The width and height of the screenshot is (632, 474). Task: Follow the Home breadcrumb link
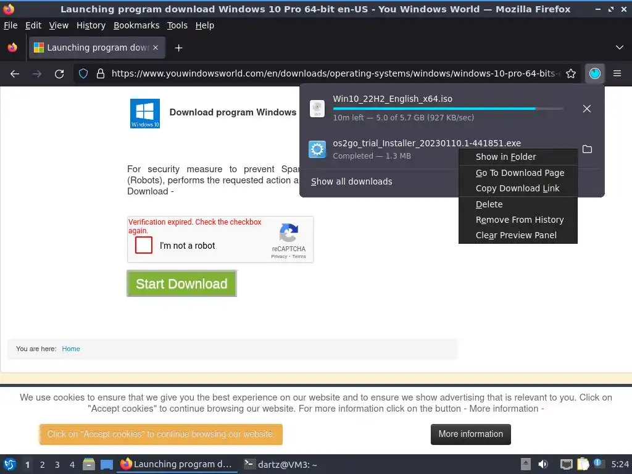click(x=71, y=349)
